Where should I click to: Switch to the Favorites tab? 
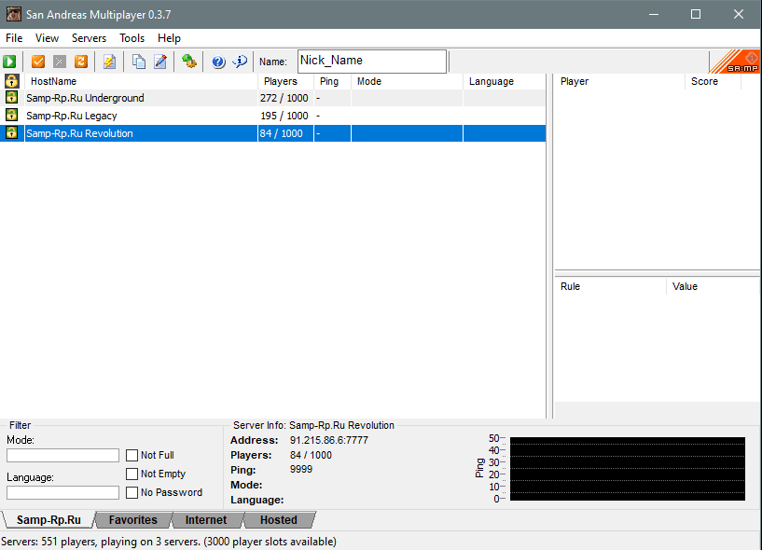(132, 520)
